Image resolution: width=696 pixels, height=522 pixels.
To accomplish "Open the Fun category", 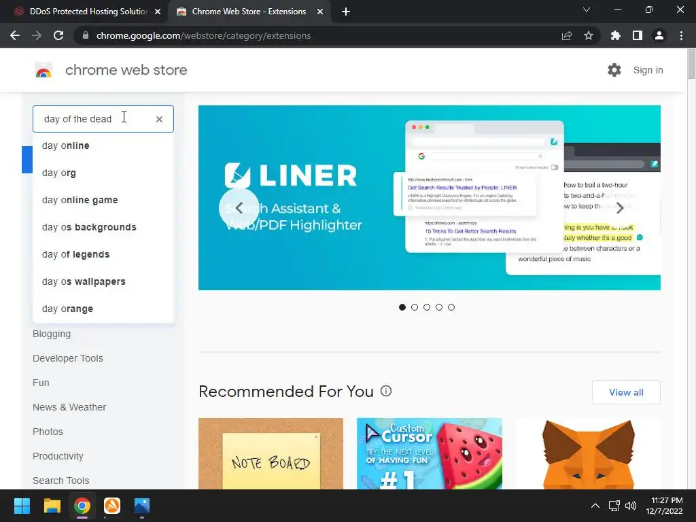I will click(41, 383).
